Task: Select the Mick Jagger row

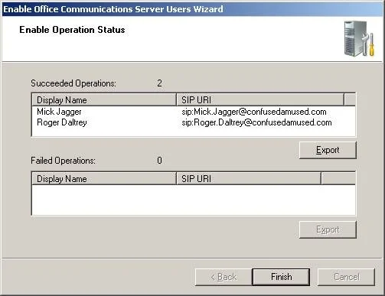Action: (x=193, y=112)
